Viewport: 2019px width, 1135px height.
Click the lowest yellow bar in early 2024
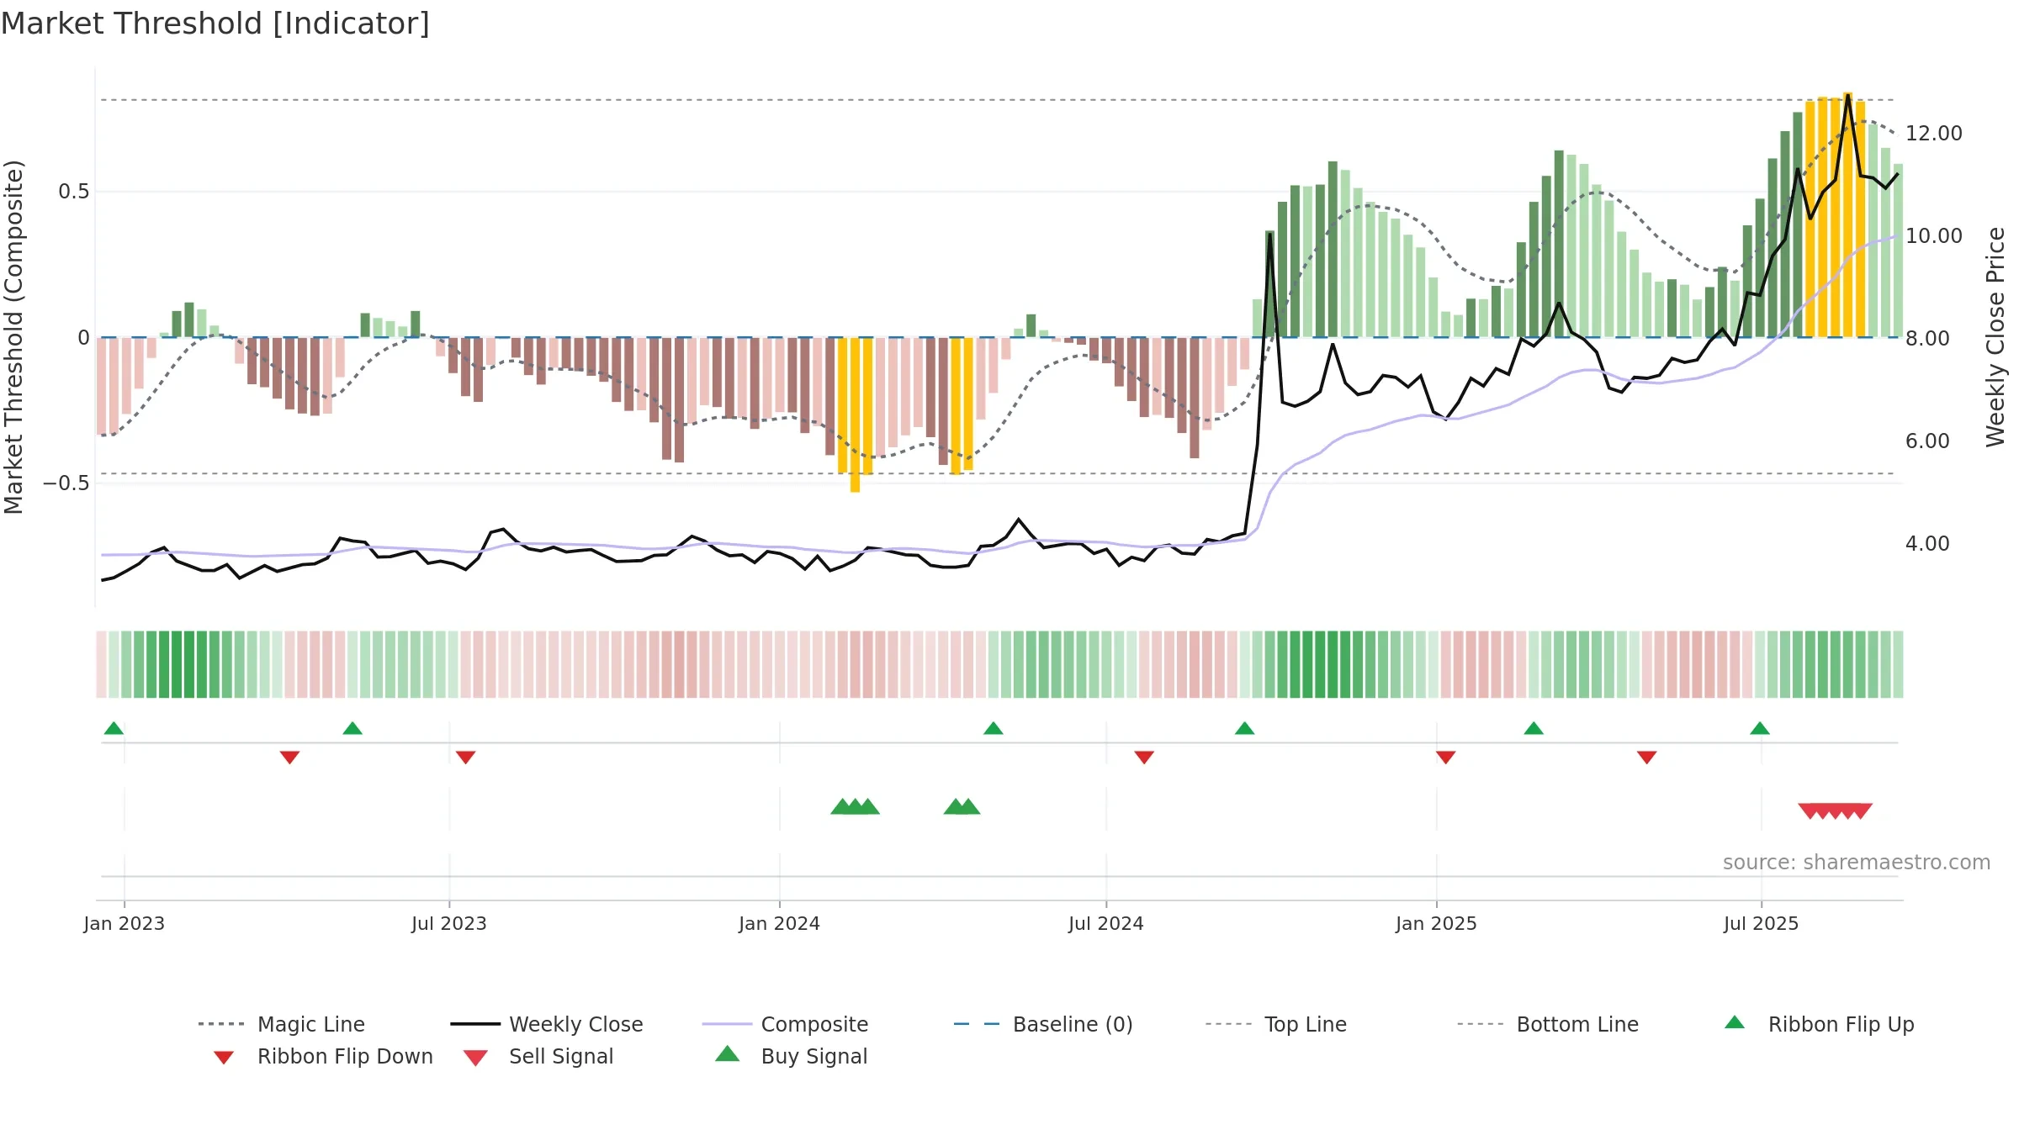click(855, 415)
